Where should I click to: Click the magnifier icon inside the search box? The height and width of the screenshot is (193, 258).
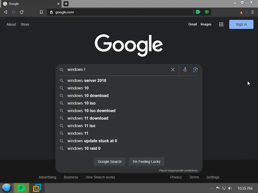pos(61,70)
